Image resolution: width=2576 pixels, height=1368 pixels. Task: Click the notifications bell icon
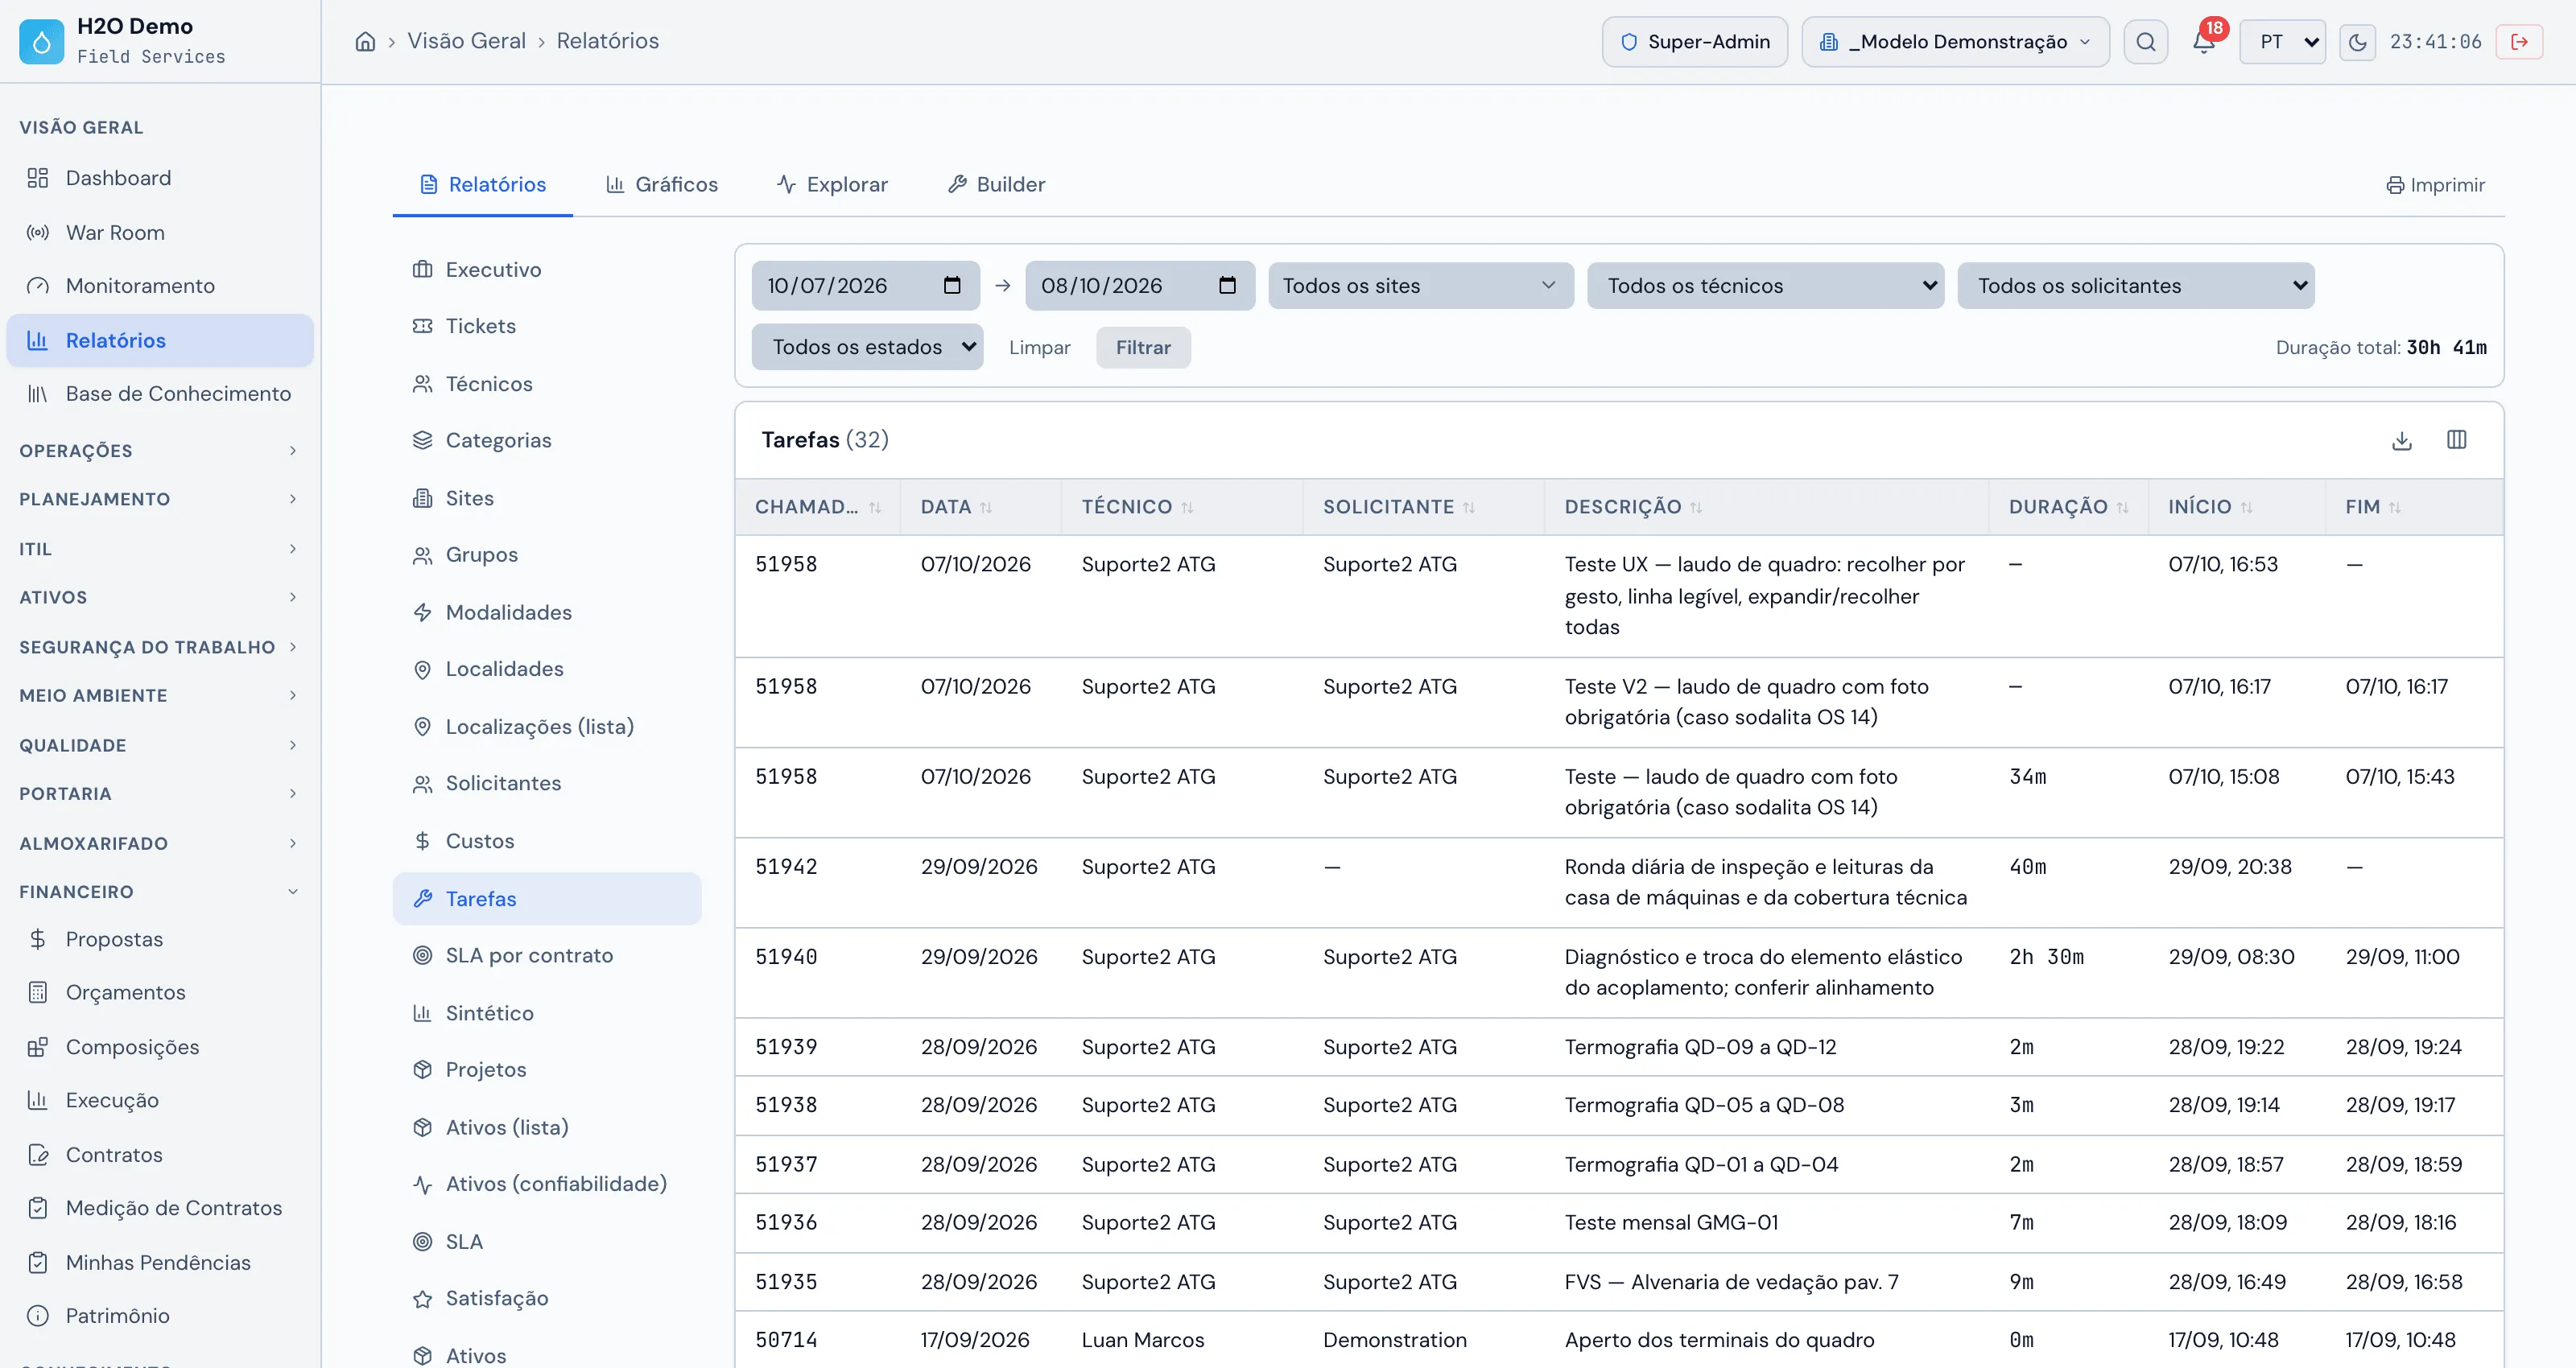(2203, 41)
